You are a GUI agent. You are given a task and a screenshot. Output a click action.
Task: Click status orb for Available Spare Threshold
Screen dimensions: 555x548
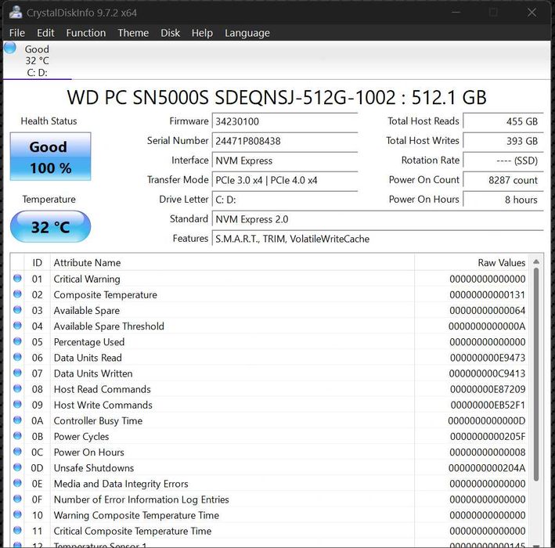click(x=17, y=326)
